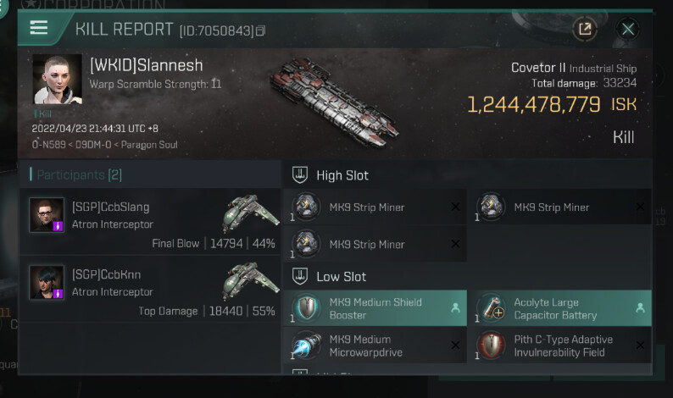Screen dimensions: 673x398
Task: Click the [WKID]Slannesh pilot name
Action: point(147,65)
